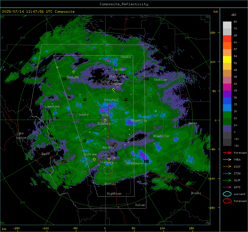Screen dimensions: 248x232
Task: Click the red forecast arrow legend icon
Action: click(227, 153)
